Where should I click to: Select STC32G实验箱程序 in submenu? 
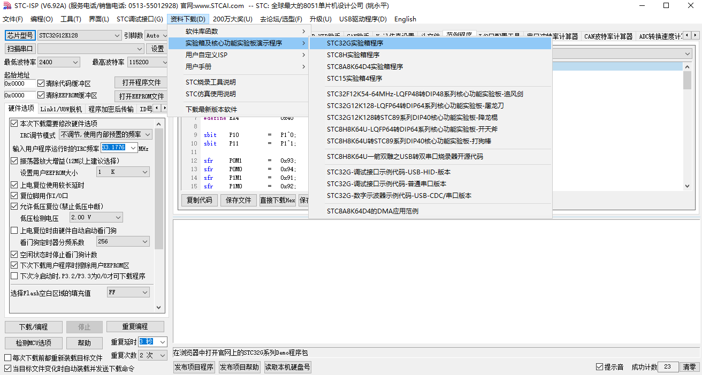coord(430,43)
